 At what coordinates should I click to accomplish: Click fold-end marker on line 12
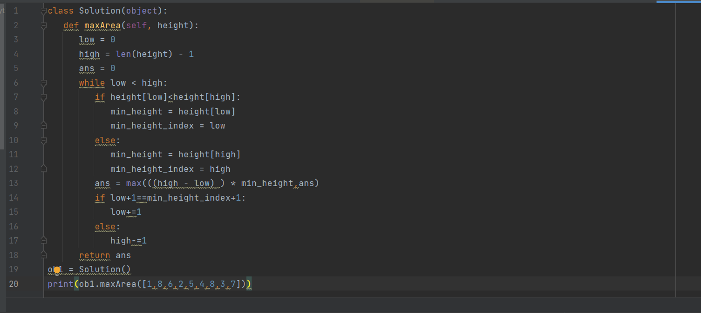pyautogui.click(x=43, y=169)
